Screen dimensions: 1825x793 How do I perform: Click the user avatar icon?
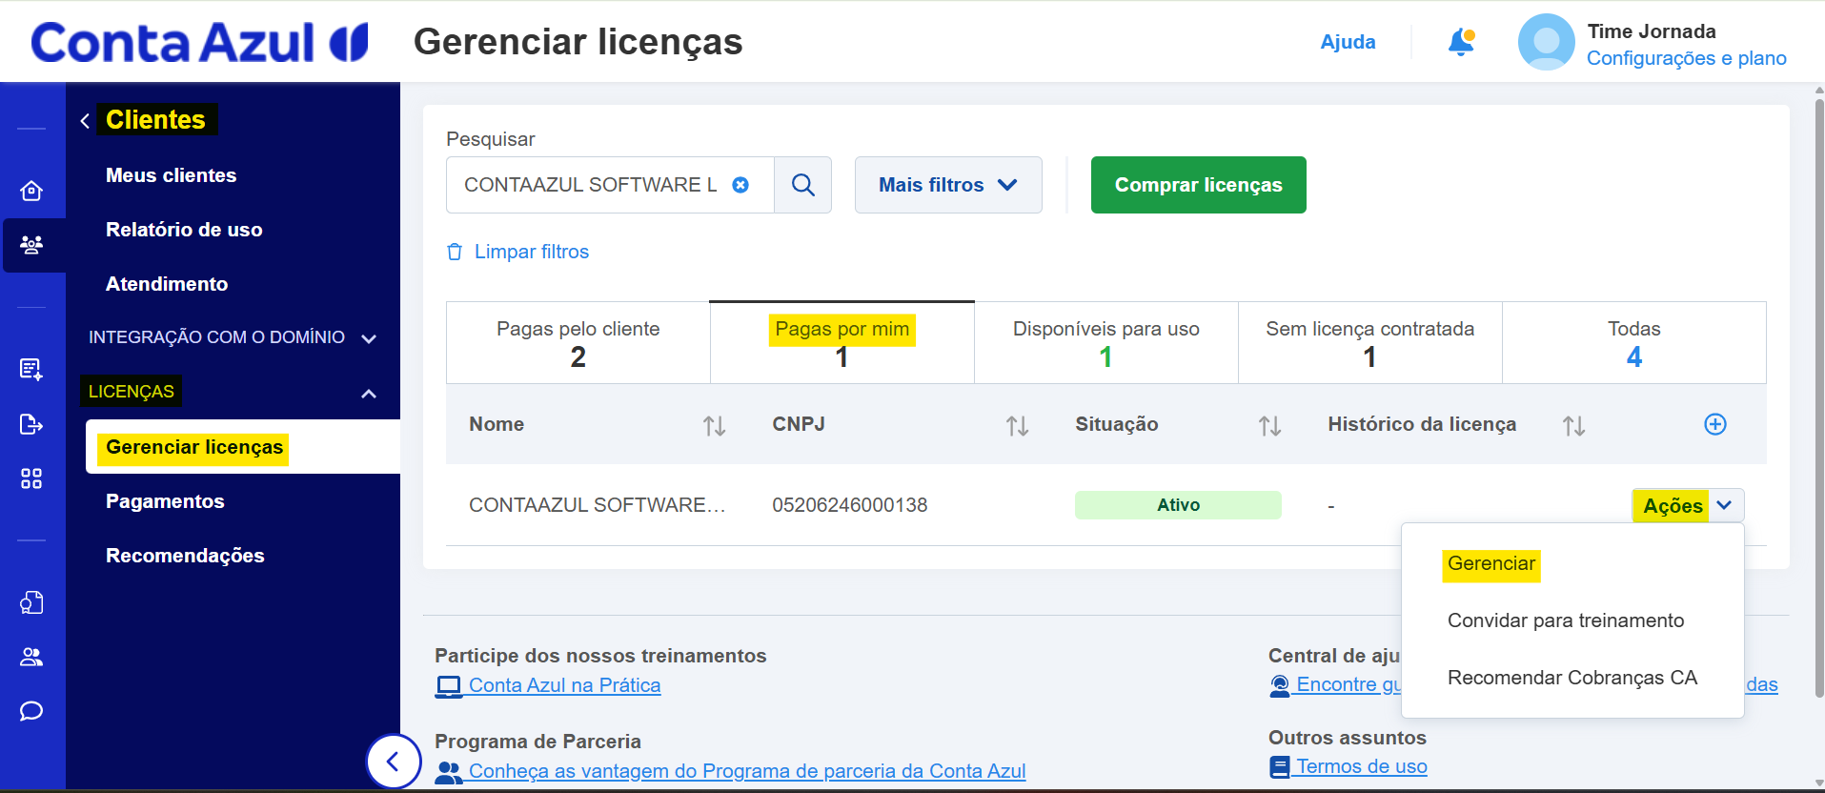click(x=1546, y=42)
